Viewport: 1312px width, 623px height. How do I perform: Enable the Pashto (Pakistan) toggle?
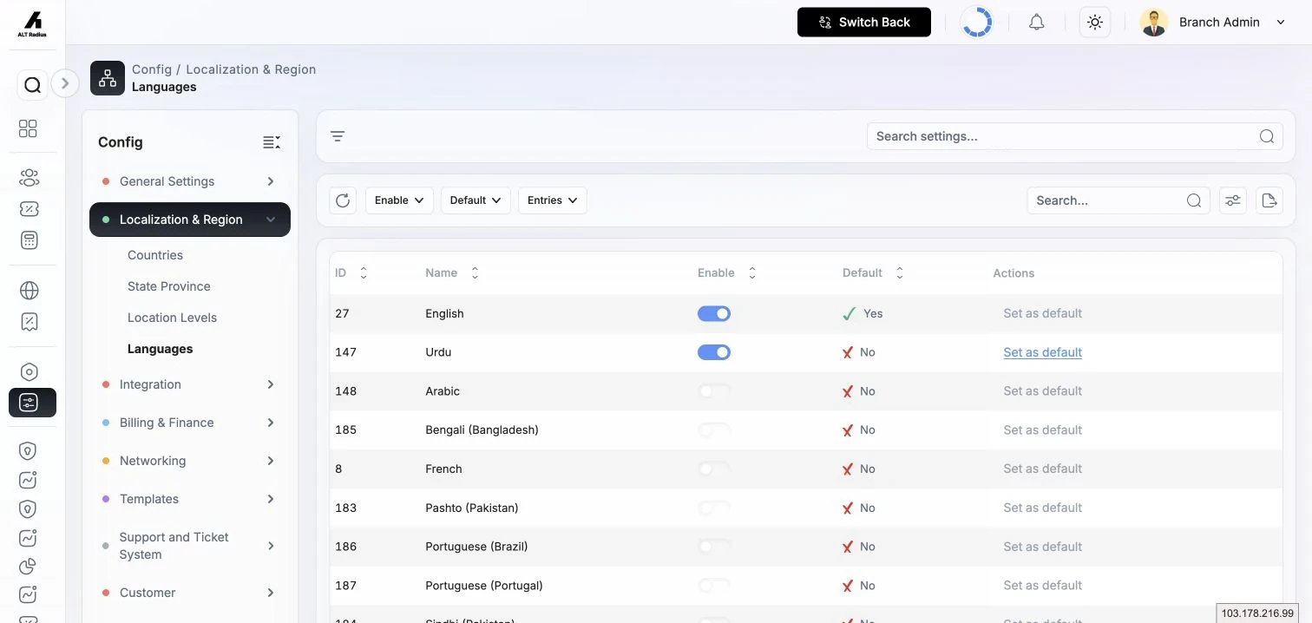point(714,508)
